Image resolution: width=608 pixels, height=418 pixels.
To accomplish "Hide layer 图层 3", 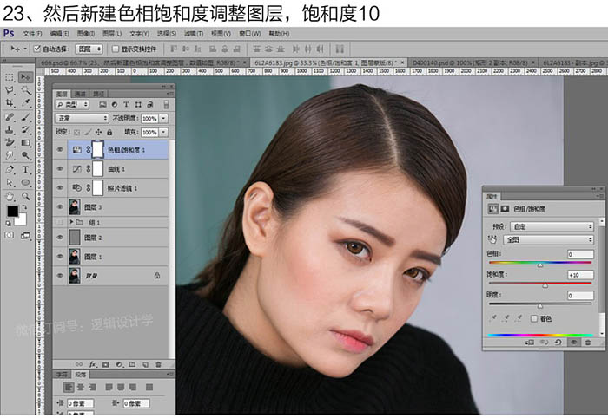I will point(60,206).
